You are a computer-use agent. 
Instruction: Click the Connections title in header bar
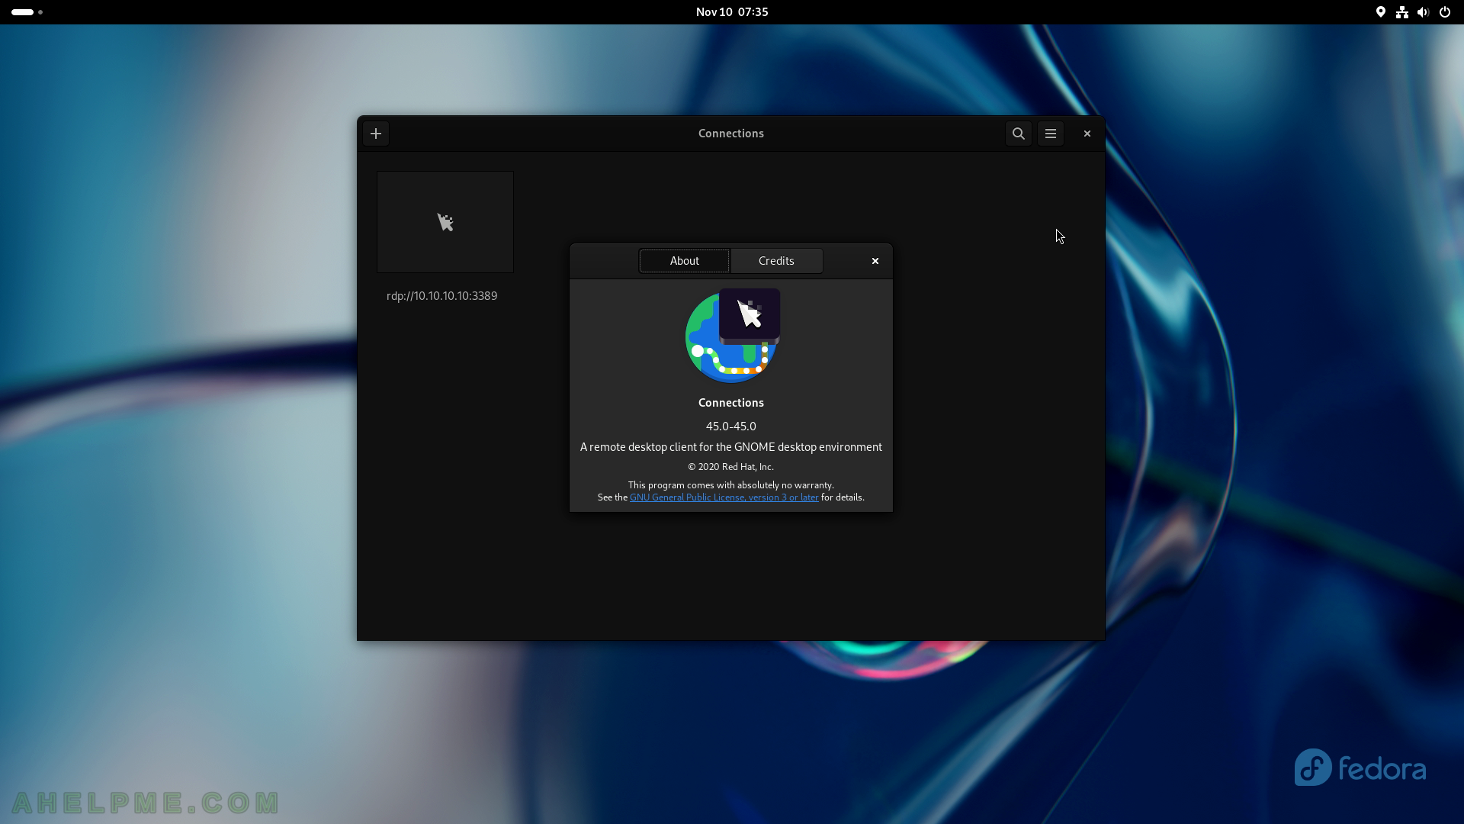click(x=730, y=134)
